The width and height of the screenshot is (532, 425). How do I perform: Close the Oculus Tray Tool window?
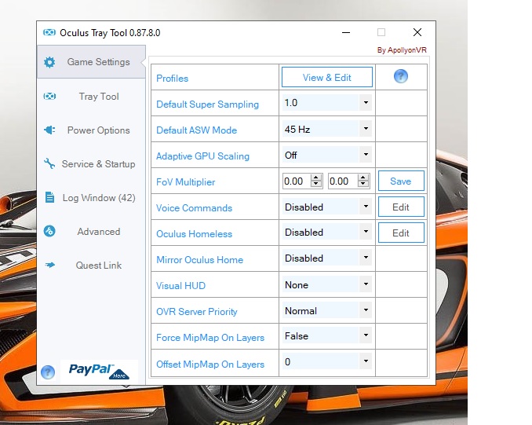(417, 32)
